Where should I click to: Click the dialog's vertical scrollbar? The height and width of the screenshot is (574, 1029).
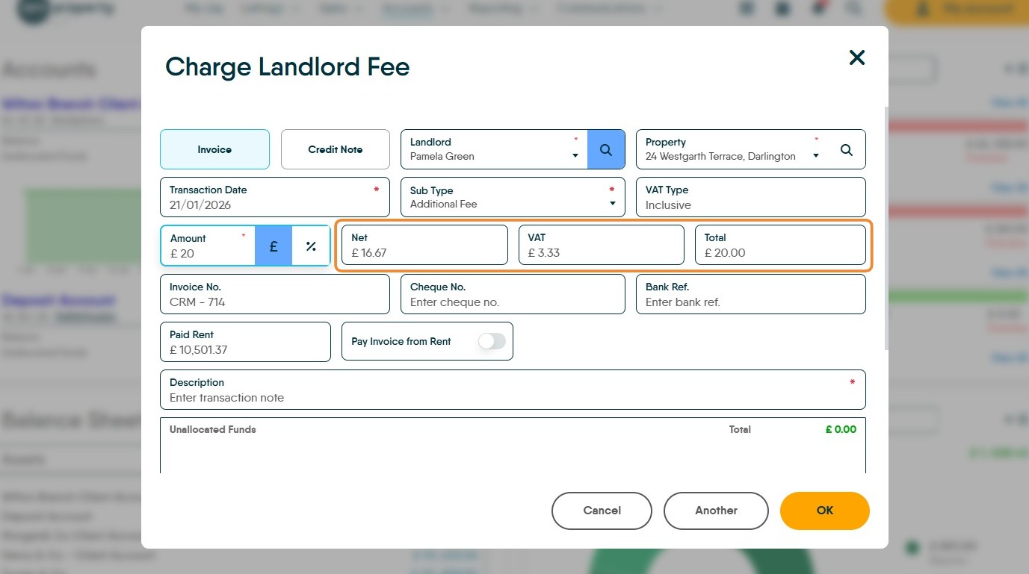886,228
